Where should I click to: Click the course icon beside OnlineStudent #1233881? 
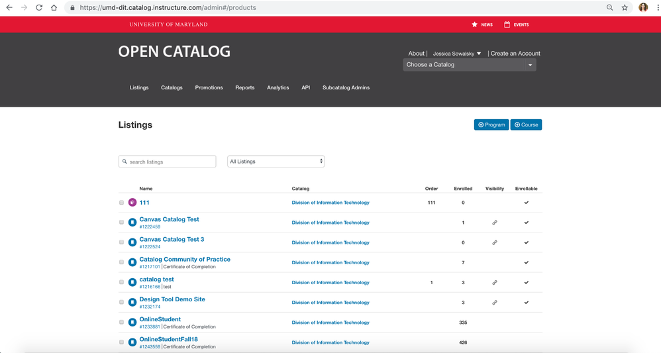pyautogui.click(x=132, y=323)
